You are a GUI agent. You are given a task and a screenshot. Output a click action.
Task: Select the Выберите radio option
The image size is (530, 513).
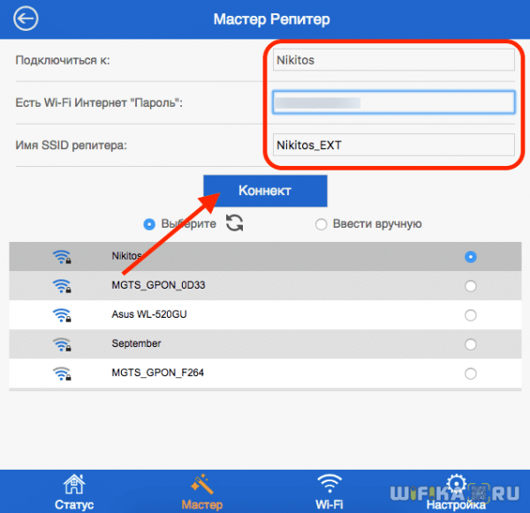click(149, 224)
